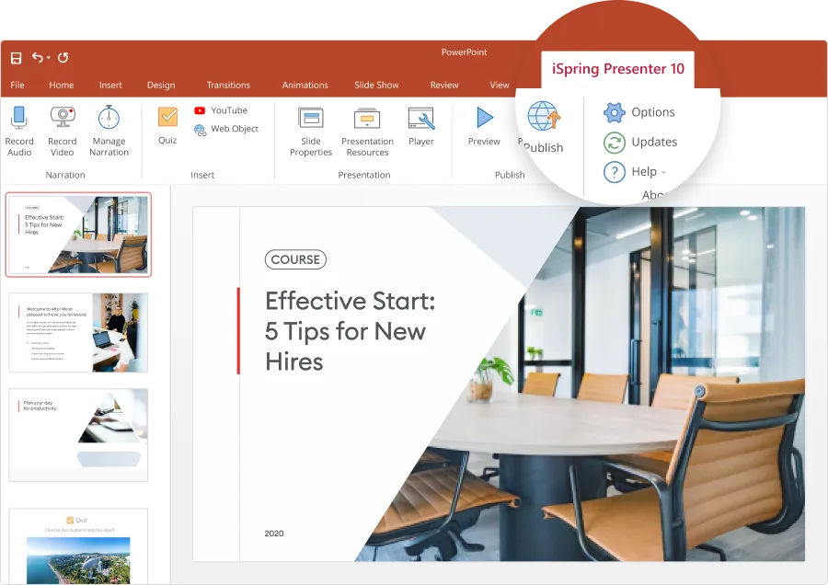Select the second slide thumbnail
The image size is (828, 585).
[x=78, y=332]
